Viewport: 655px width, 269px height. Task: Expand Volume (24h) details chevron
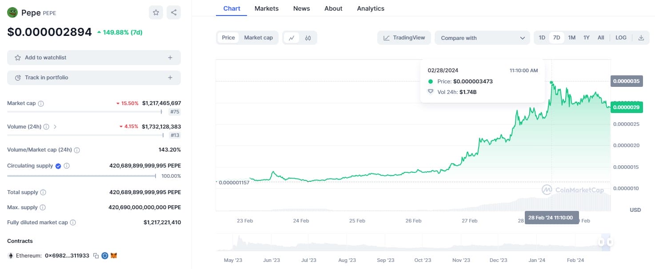click(x=55, y=127)
